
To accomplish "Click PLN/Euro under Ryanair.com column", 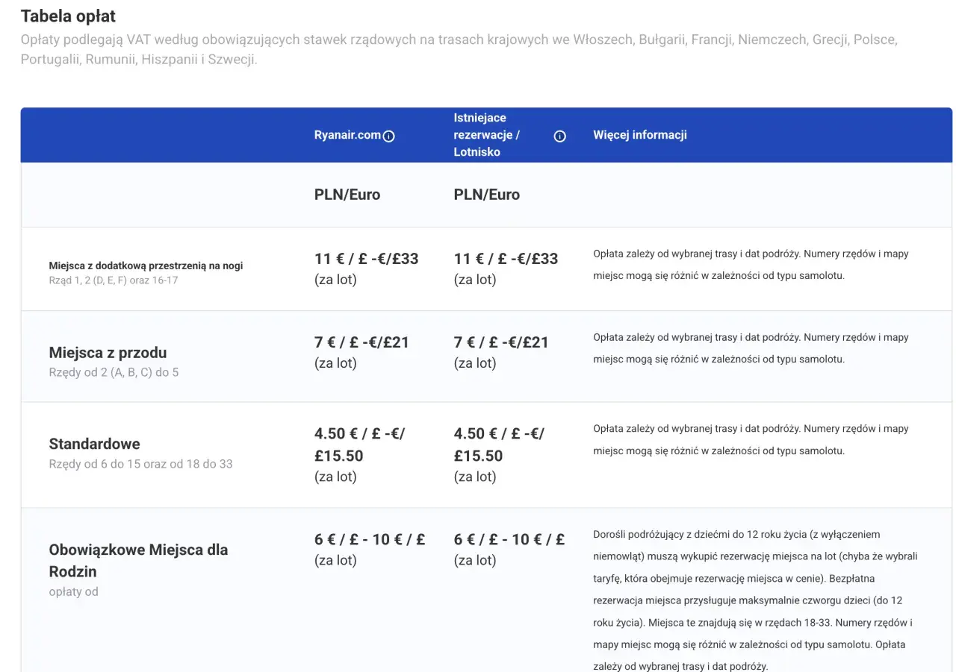I will pos(347,195).
